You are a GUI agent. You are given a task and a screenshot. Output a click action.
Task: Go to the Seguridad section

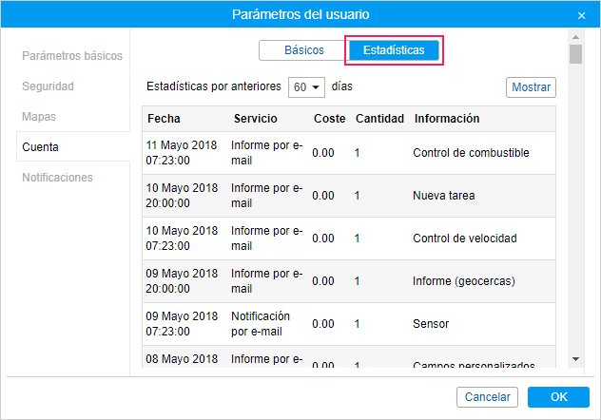point(48,86)
